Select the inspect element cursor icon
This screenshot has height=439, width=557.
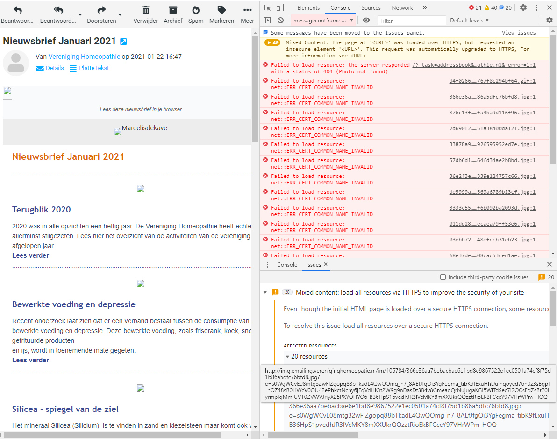point(267,7)
